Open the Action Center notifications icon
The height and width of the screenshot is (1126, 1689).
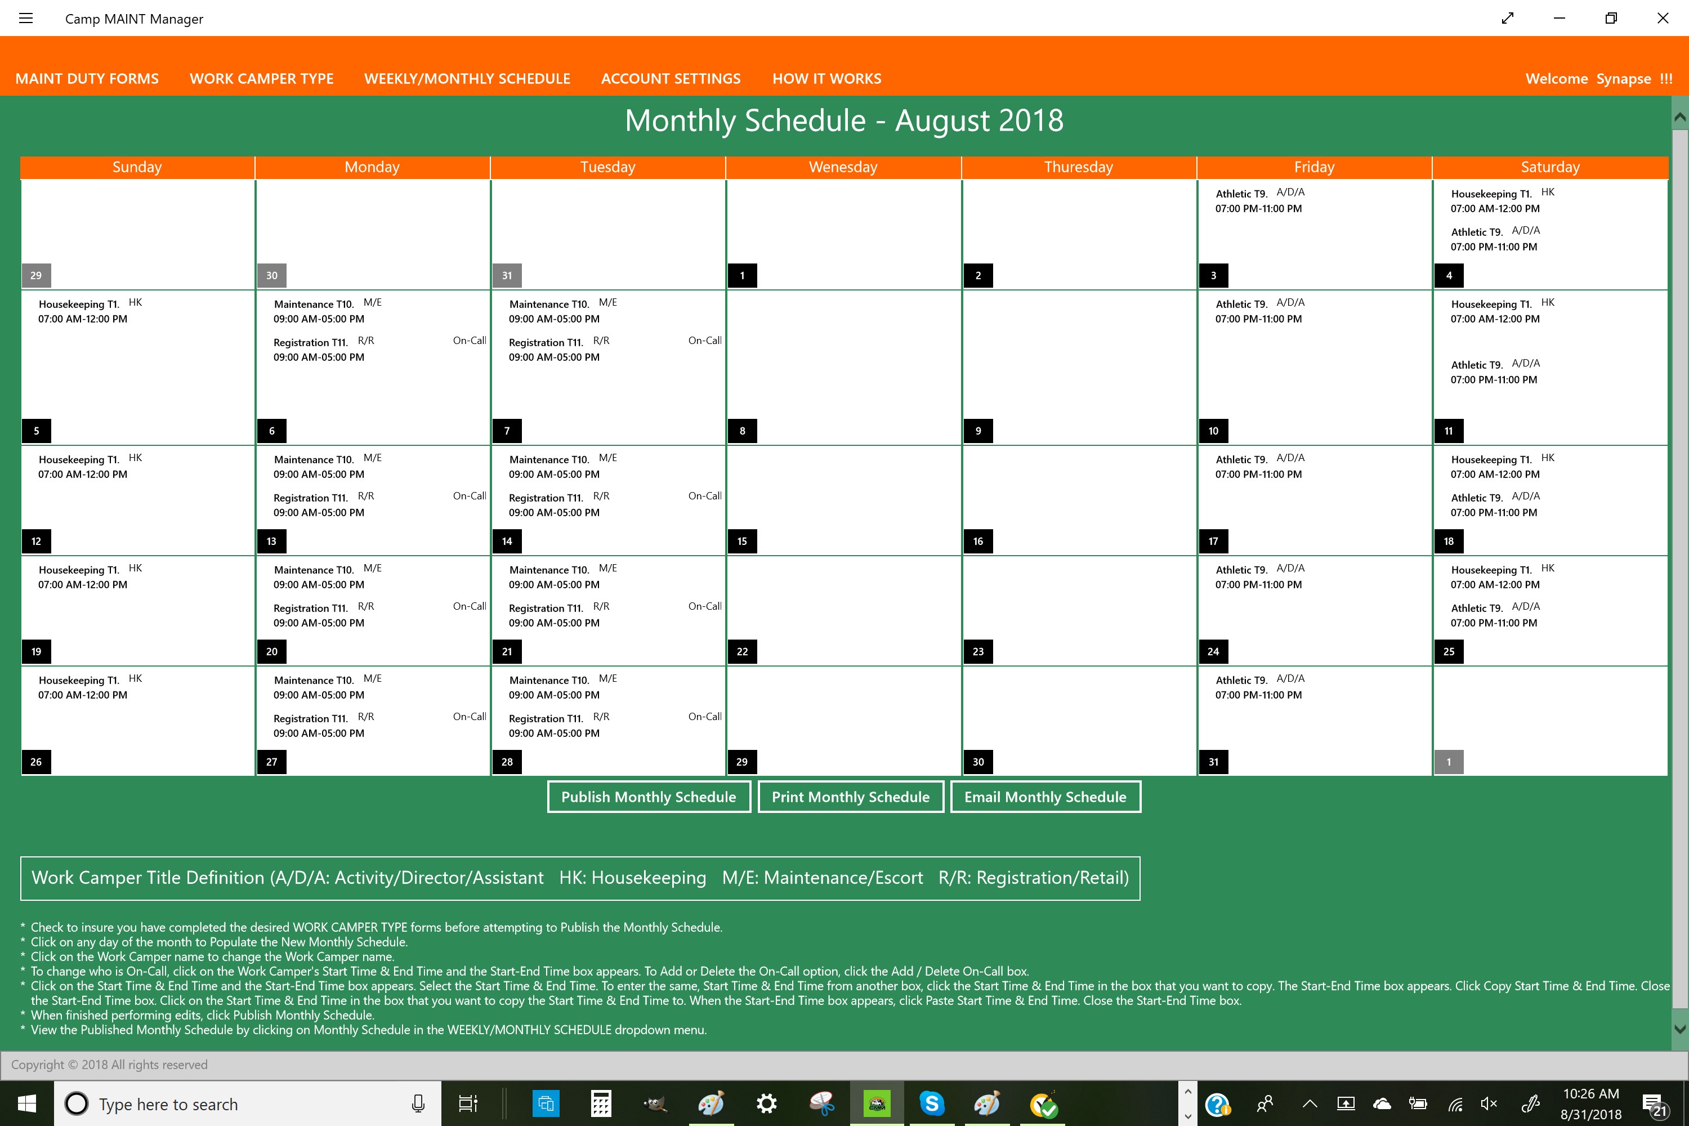1653,1105
